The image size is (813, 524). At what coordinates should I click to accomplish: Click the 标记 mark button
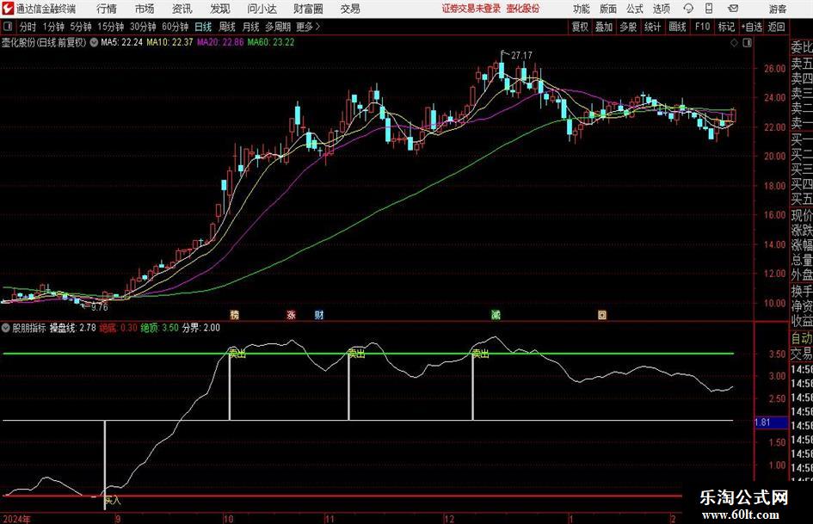click(x=726, y=27)
